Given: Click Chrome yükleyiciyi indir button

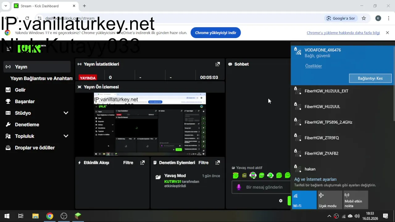Looking at the screenshot, I should [215, 33].
